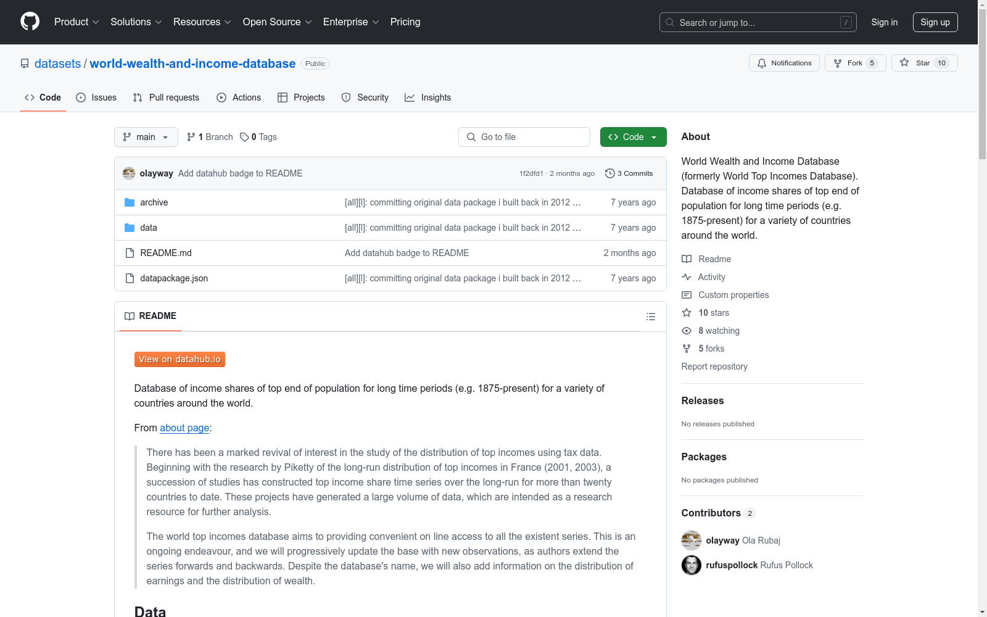This screenshot has width=987, height=617.
Task: Click Sign in
Action: coord(884,22)
